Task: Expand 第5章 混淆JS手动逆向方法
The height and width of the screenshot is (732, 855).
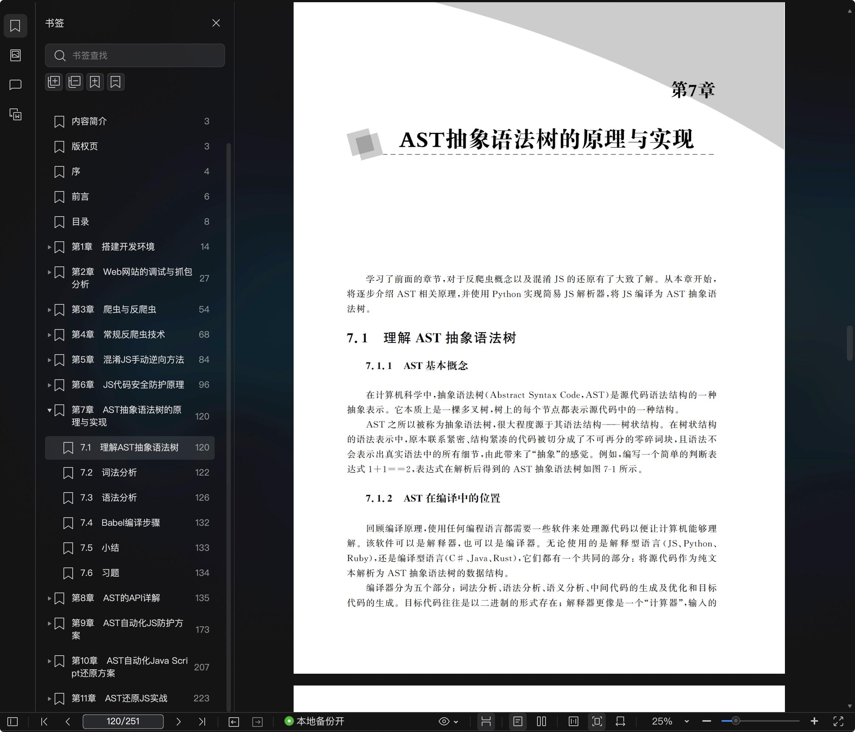Action: tap(49, 360)
